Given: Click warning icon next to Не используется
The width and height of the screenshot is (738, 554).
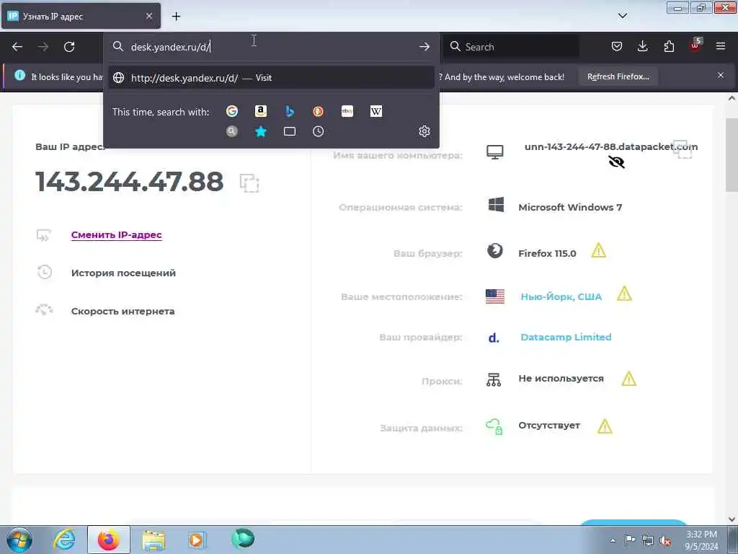Looking at the screenshot, I should pyautogui.click(x=628, y=378).
